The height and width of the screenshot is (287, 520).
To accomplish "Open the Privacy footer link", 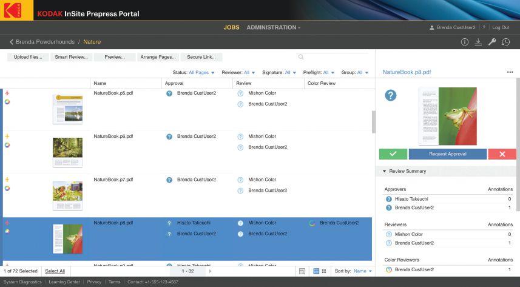I will [x=94, y=282].
